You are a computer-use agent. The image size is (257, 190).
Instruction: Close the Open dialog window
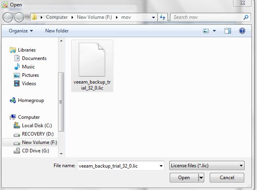243,3
